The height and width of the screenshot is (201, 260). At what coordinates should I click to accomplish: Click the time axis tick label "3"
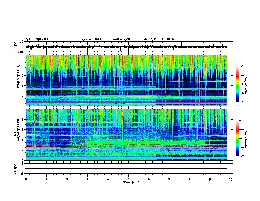click(87, 179)
